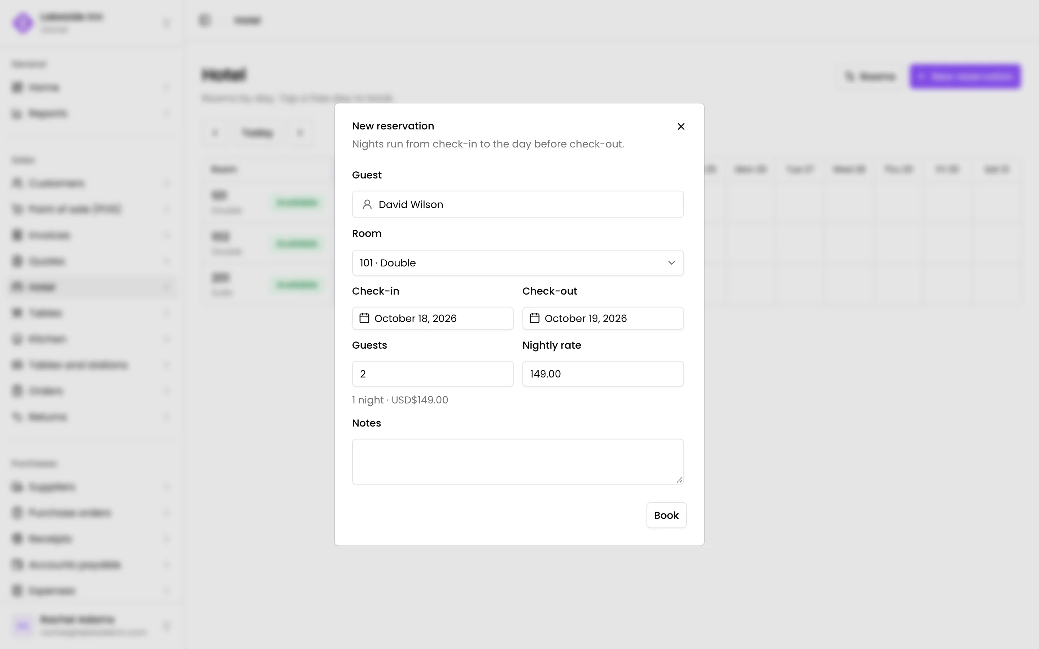Click the 'Nightly rate' label
The image size is (1039, 649).
coord(552,345)
